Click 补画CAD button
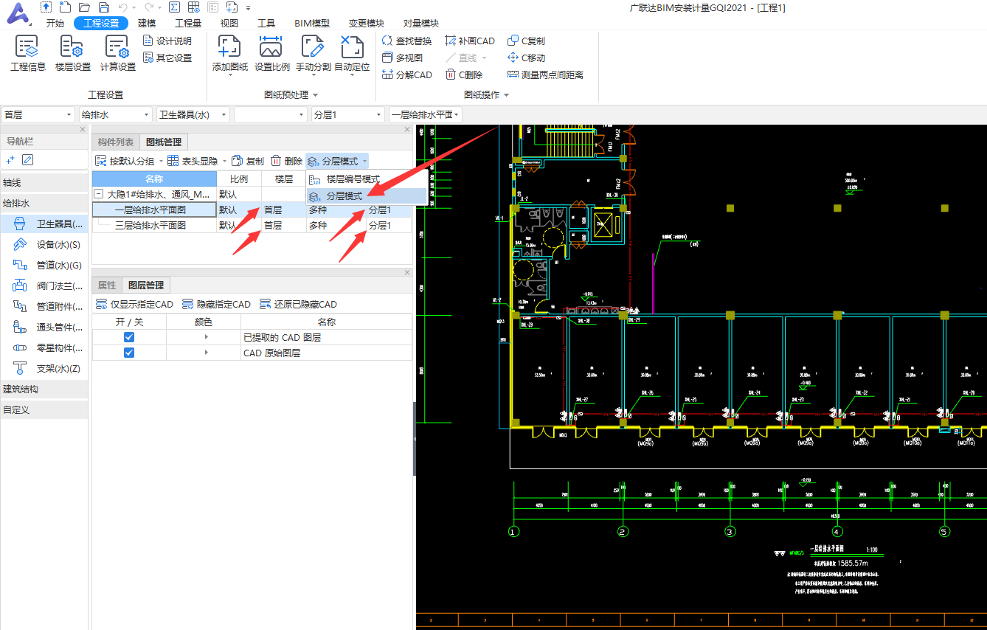 [469, 41]
